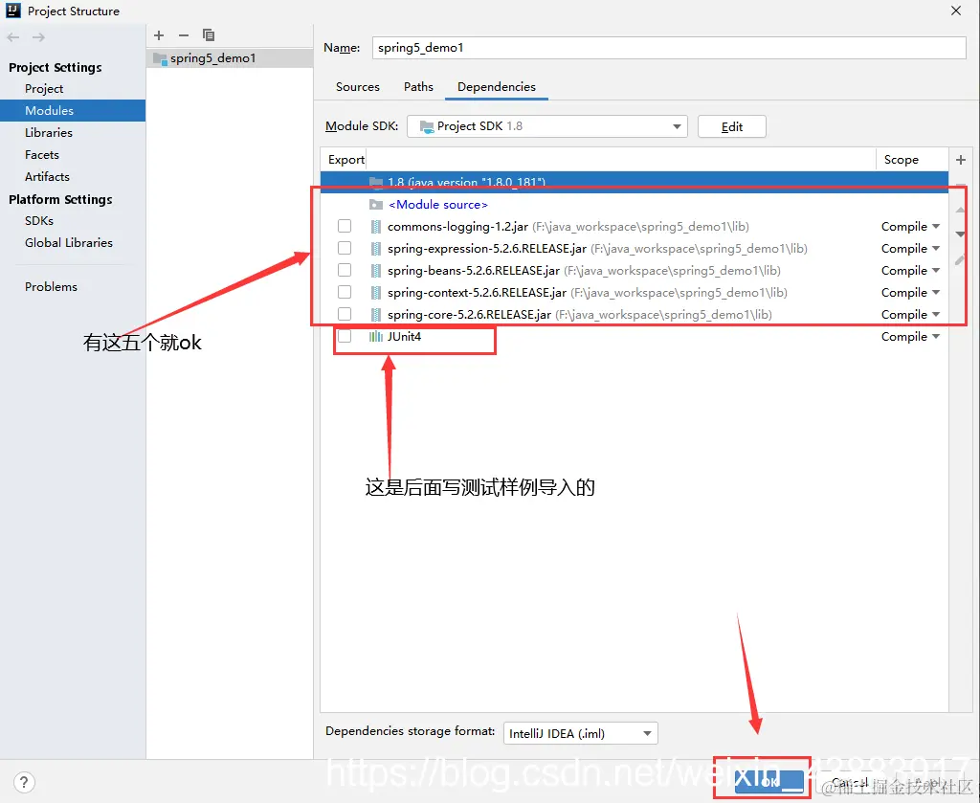Toggle export checkbox for JUnit4
The image size is (980, 803).
[345, 336]
